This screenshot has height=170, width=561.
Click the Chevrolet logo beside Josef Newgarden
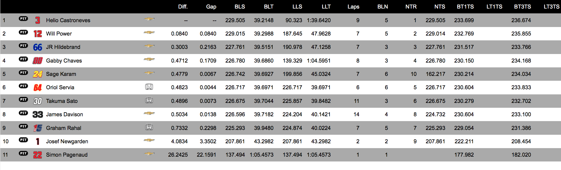coord(149,140)
